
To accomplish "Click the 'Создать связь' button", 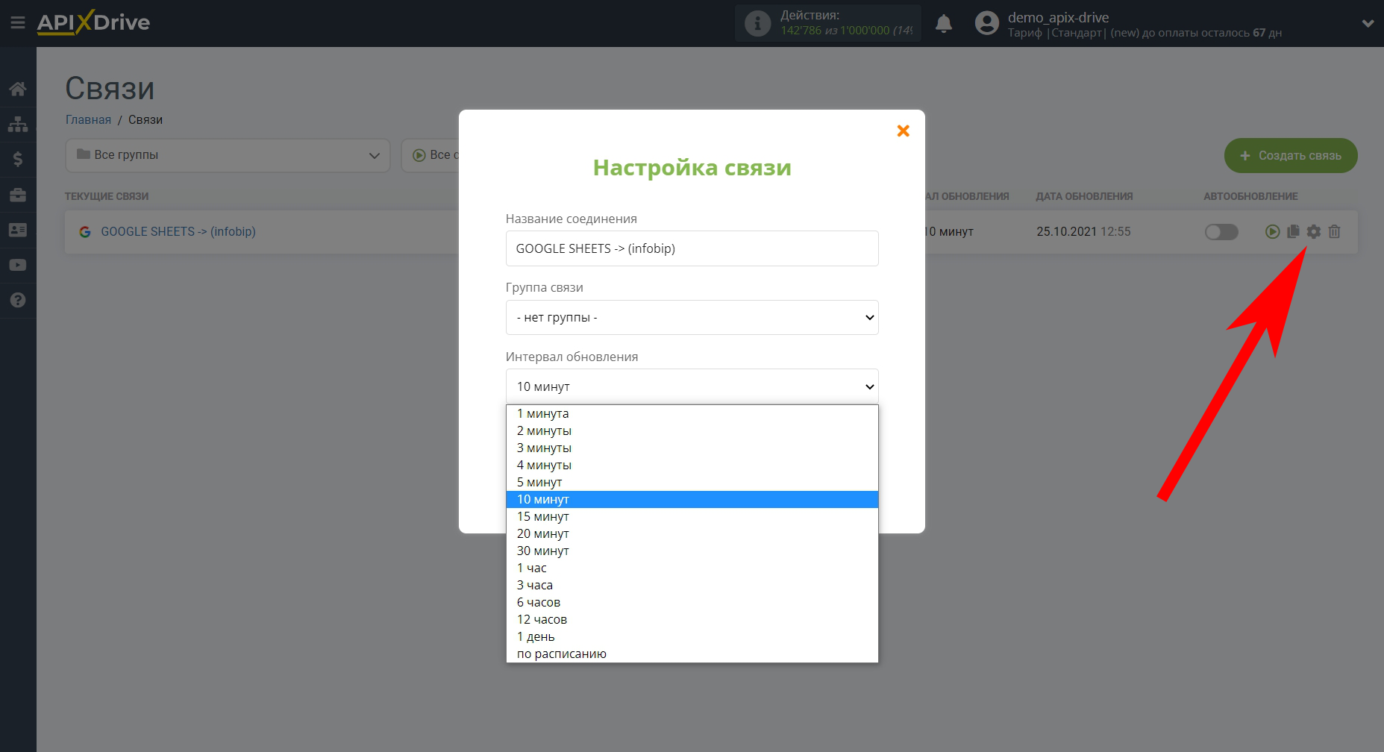I will [1291, 155].
